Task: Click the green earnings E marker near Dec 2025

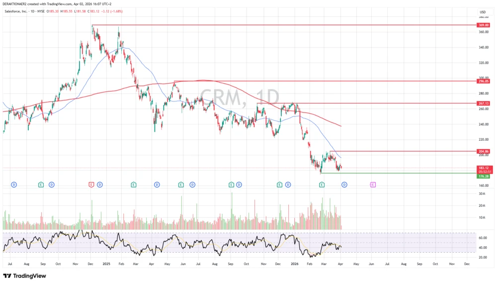Action: [x=279, y=185]
